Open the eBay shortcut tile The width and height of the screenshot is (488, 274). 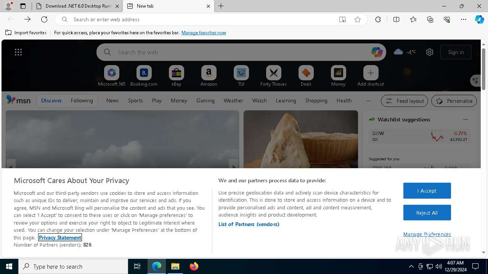176,76
